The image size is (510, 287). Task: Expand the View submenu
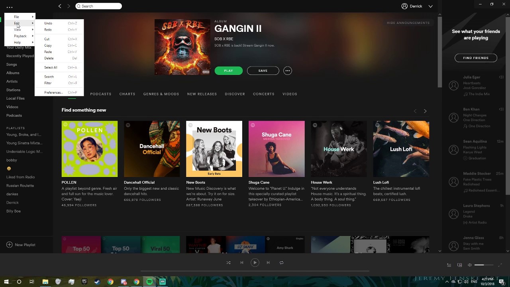(20, 29)
